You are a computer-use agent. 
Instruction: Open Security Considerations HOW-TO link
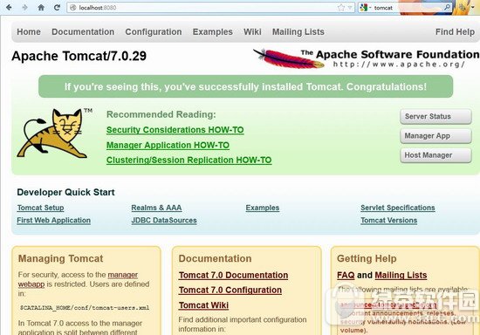[175, 130]
